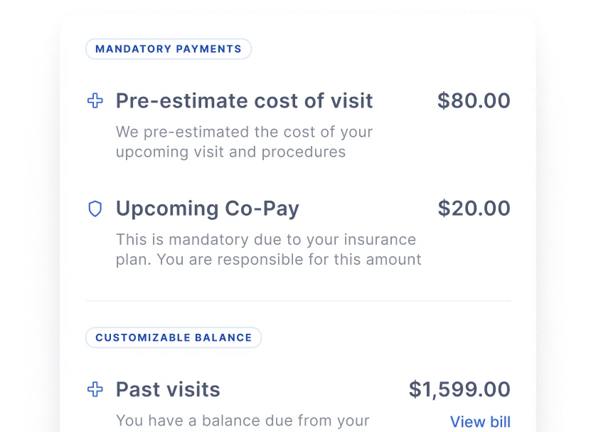The height and width of the screenshot is (432, 596).
Task: Click the Pre-estimate cost of visit heading
Action: 244,101
